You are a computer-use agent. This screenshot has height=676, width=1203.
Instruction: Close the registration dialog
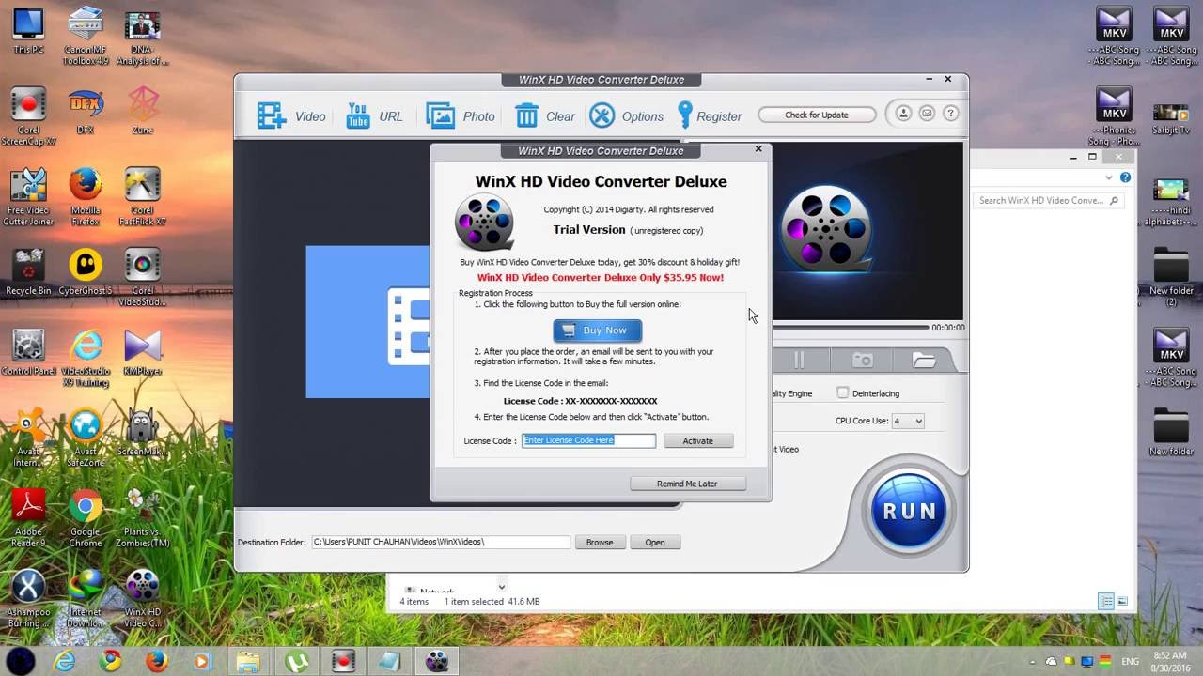[x=758, y=149]
